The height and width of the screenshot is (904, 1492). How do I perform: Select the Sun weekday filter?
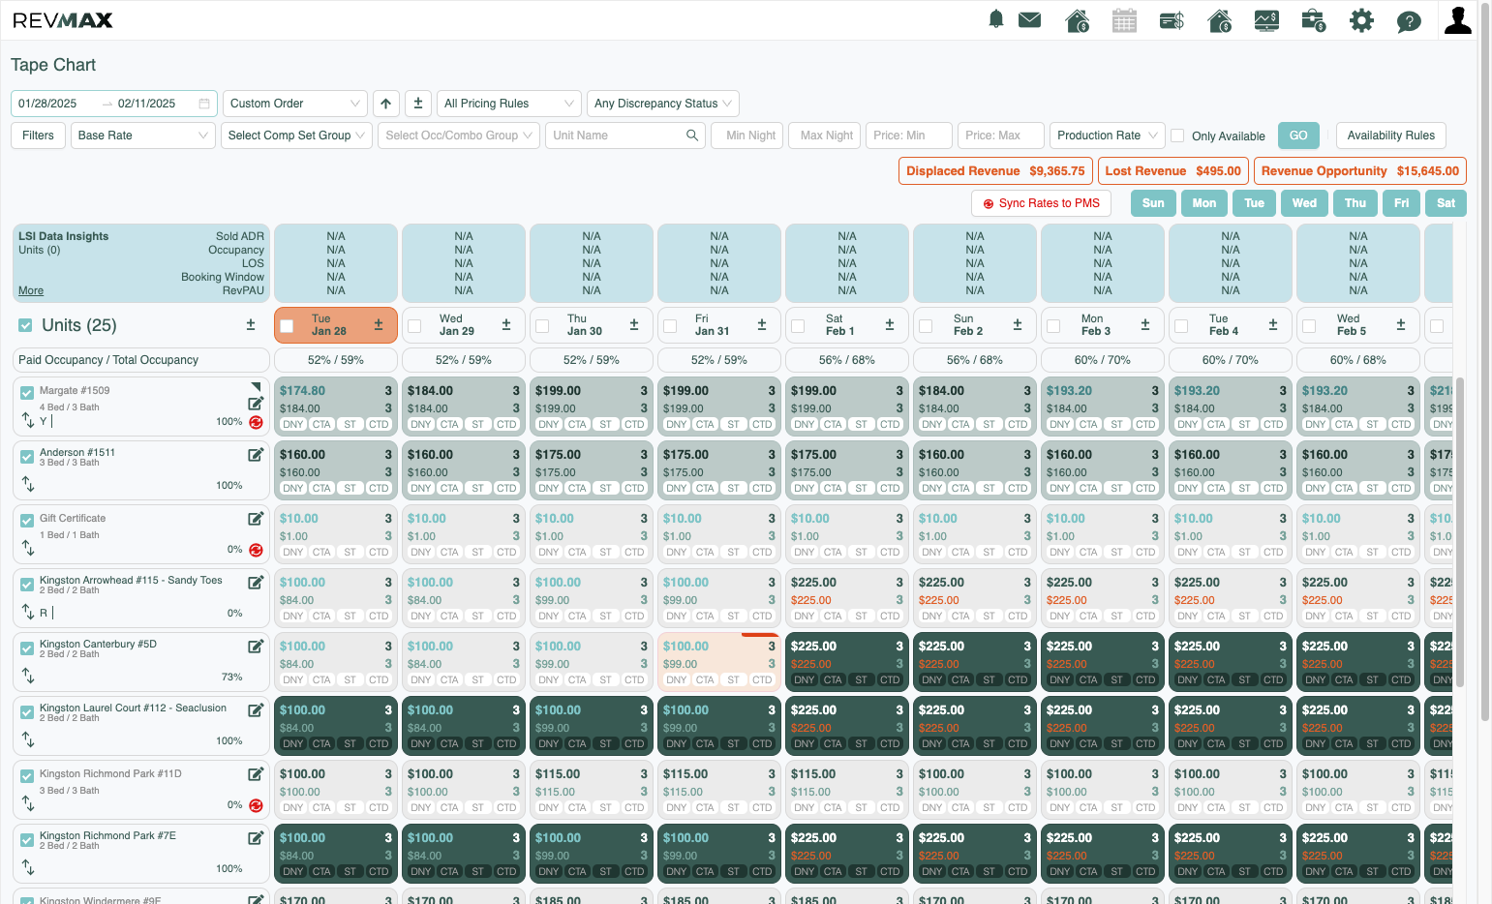pos(1153,203)
